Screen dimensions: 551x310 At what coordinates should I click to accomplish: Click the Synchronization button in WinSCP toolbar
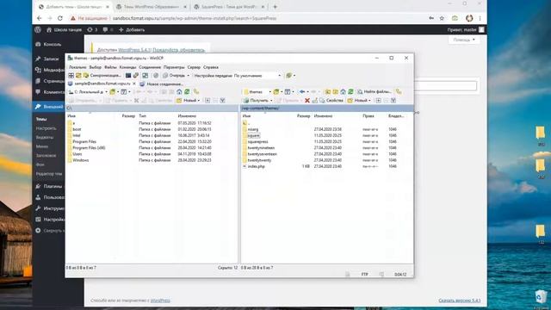point(102,75)
